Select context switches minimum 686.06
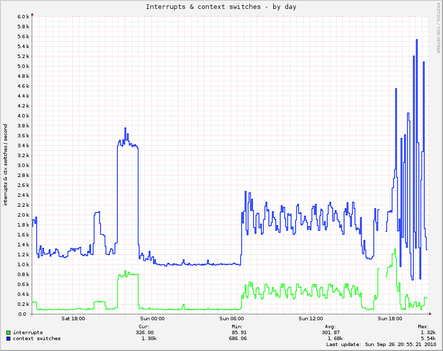The height and width of the screenshot is (351, 443). [238, 339]
